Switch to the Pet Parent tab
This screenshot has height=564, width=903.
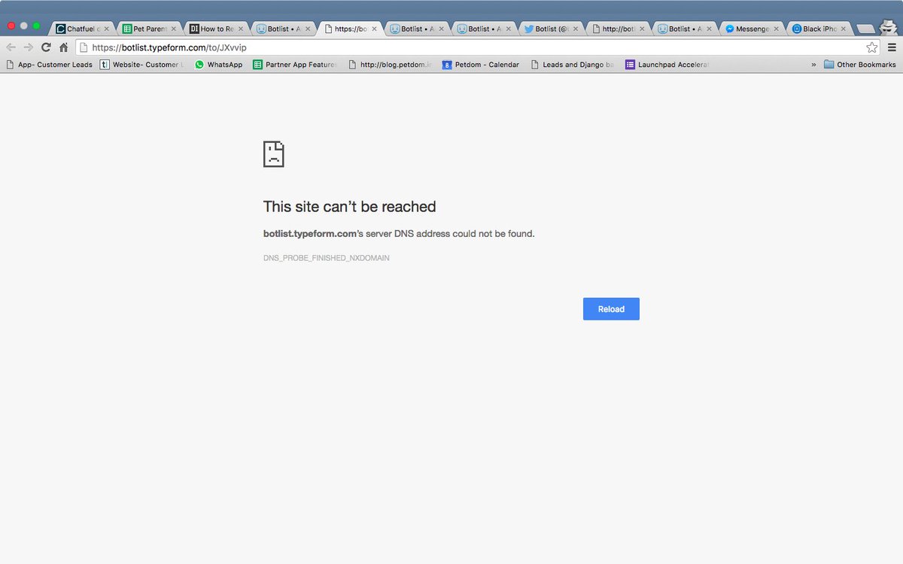point(149,29)
